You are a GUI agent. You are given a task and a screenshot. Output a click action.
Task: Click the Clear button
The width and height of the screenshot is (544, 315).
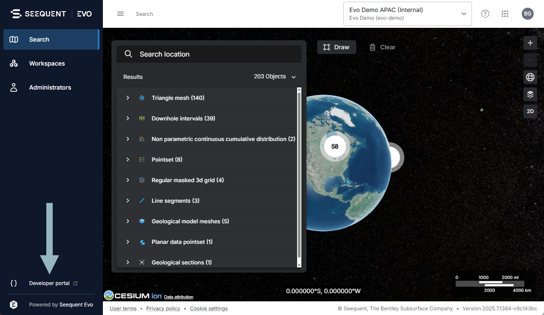382,47
